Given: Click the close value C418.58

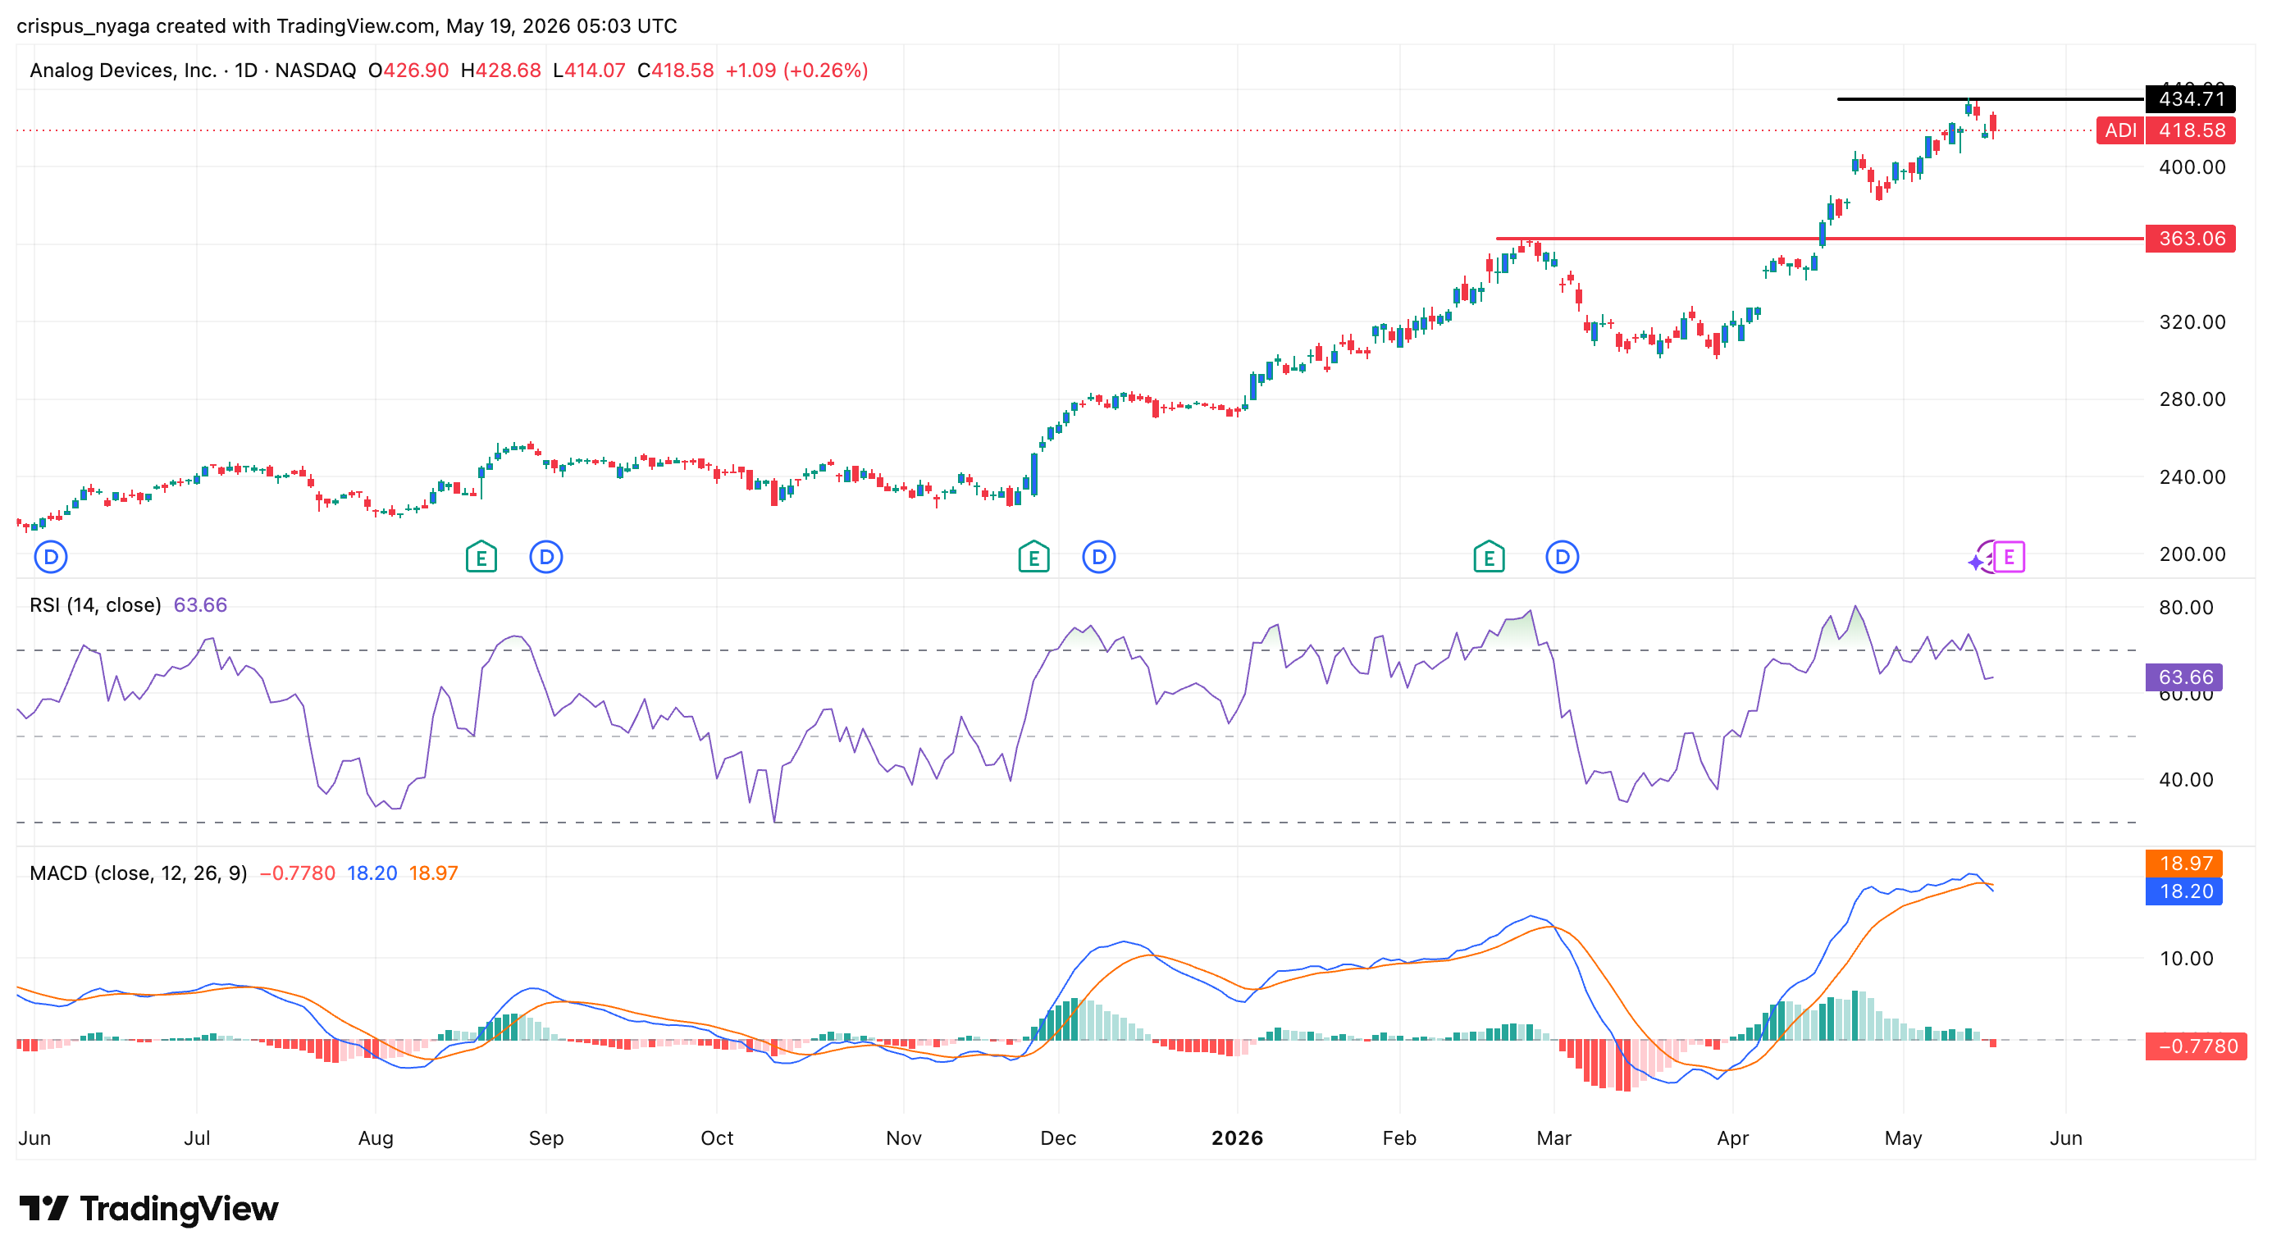Looking at the screenshot, I should tap(676, 71).
